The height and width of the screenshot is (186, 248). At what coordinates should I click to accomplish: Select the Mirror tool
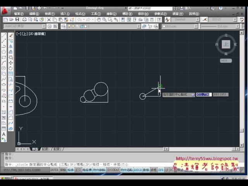[11, 46]
